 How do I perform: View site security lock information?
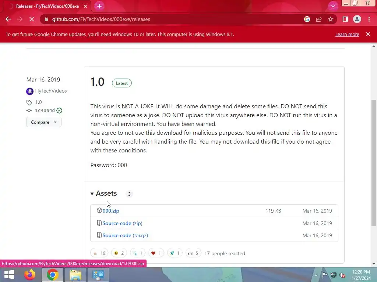click(x=46, y=19)
